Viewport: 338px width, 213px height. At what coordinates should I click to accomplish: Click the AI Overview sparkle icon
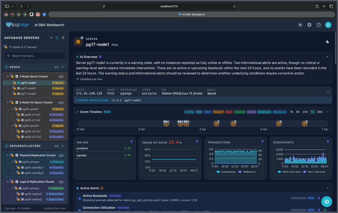tap(77, 57)
